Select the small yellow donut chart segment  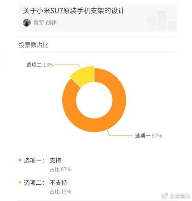click(x=82, y=73)
